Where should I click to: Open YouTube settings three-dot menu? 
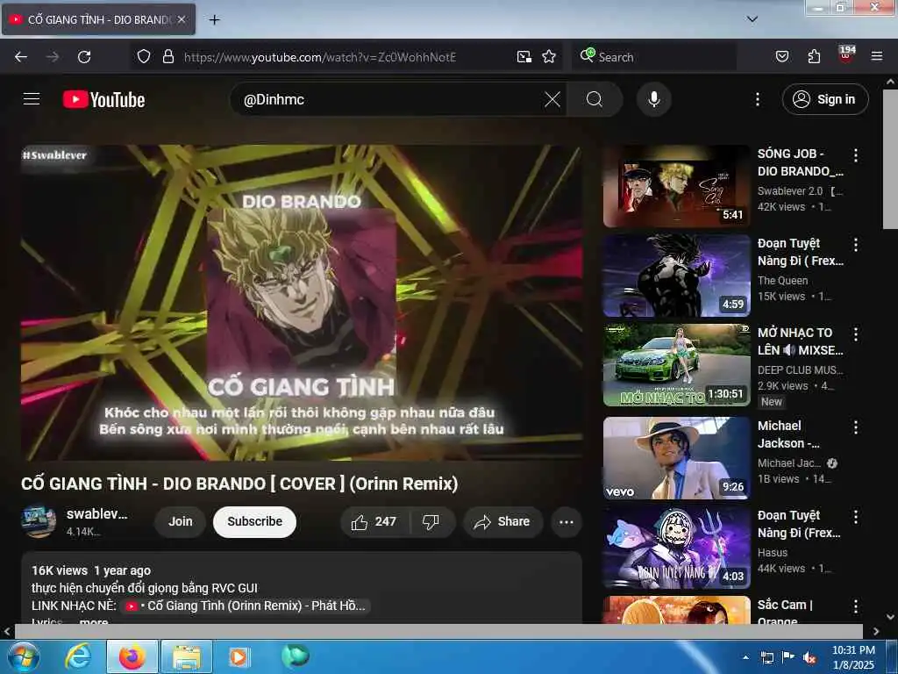757,99
